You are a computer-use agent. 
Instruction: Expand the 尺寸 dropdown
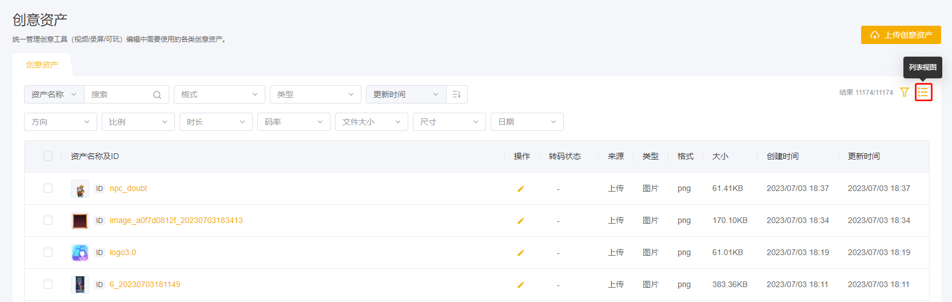coord(449,122)
